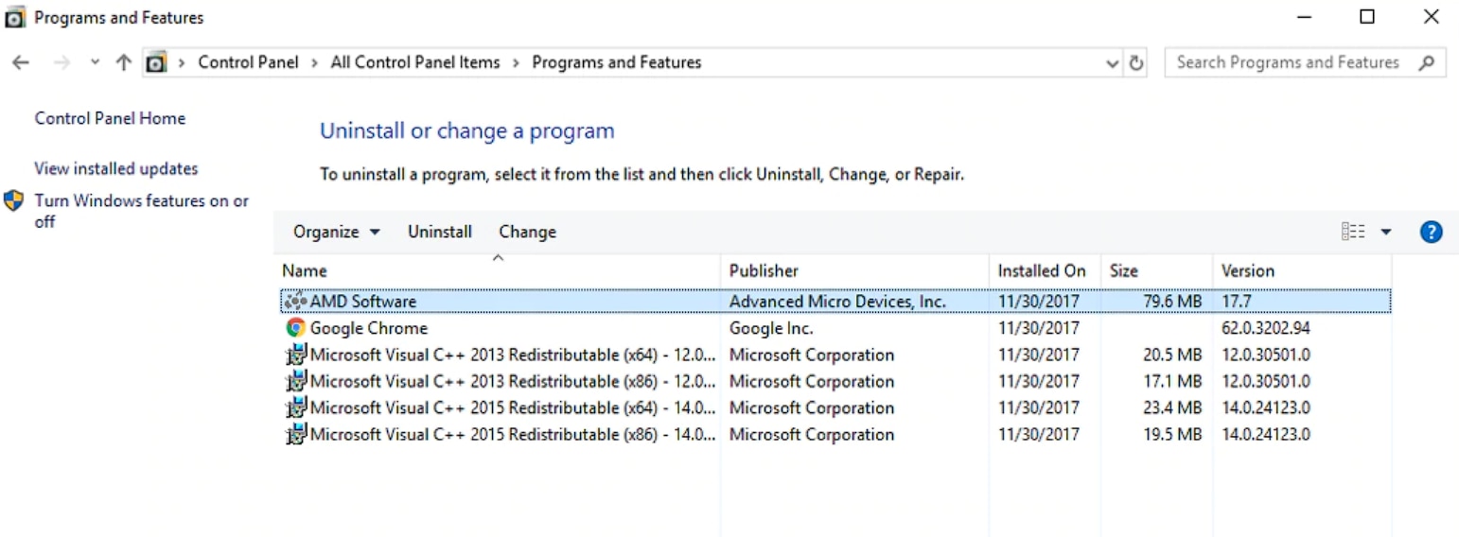Click publisher Google Inc.

point(771,328)
